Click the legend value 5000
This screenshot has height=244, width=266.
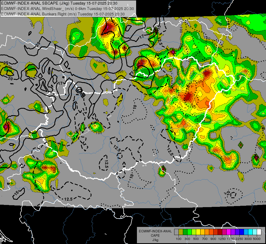click(257, 239)
